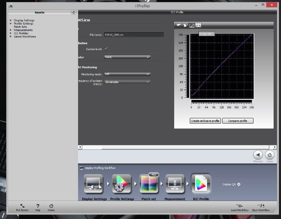Open the Profile Settings gear step
Viewport: 281px width, 219px height.
coord(122,184)
